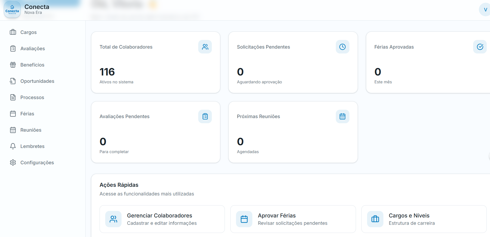Click the Oportunidades icon in sidebar
Image resolution: width=490 pixels, height=237 pixels.
point(13,81)
